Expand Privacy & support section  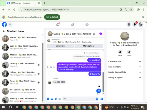(x=125, y=77)
